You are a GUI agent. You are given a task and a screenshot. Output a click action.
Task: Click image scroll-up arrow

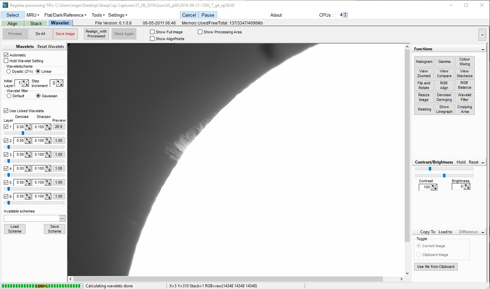click(x=407, y=47)
